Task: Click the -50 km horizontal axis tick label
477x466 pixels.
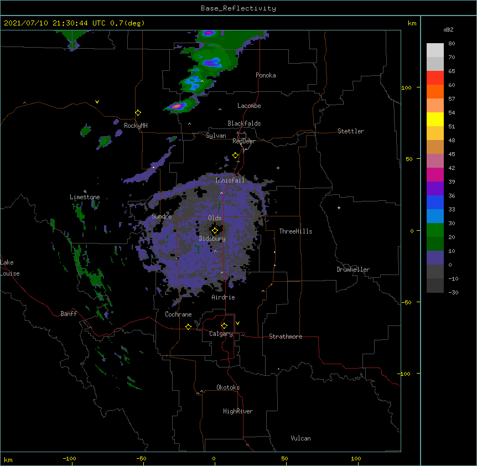Action: click(141, 458)
